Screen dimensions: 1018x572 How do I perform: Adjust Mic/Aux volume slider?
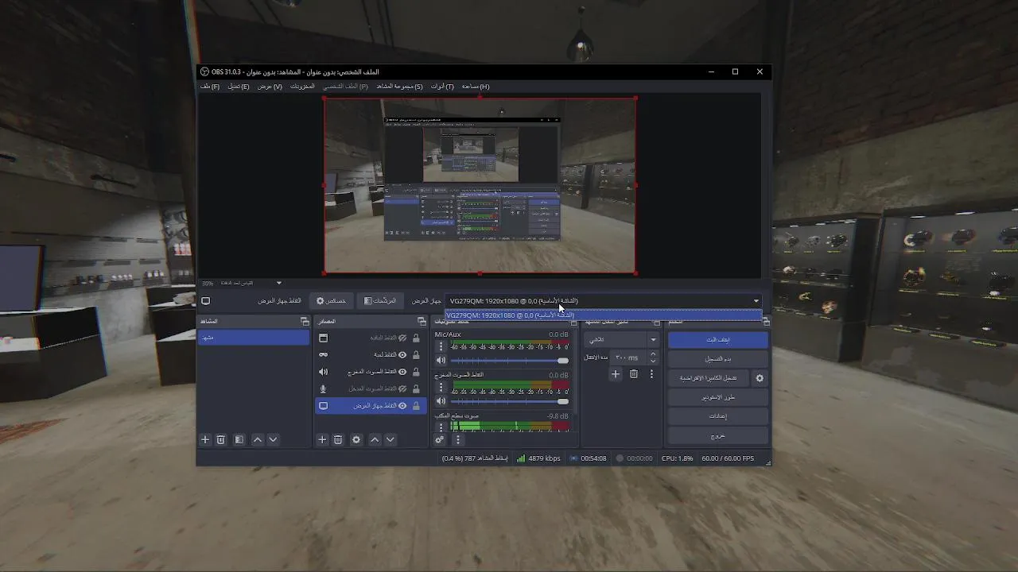[510, 361]
